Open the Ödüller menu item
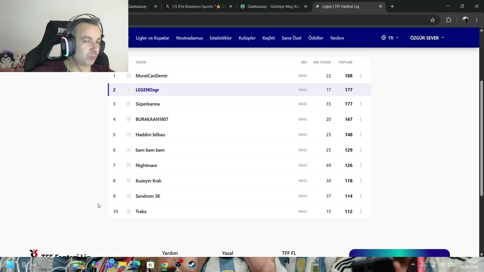This screenshot has height=272, width=484. pos(316,38)
